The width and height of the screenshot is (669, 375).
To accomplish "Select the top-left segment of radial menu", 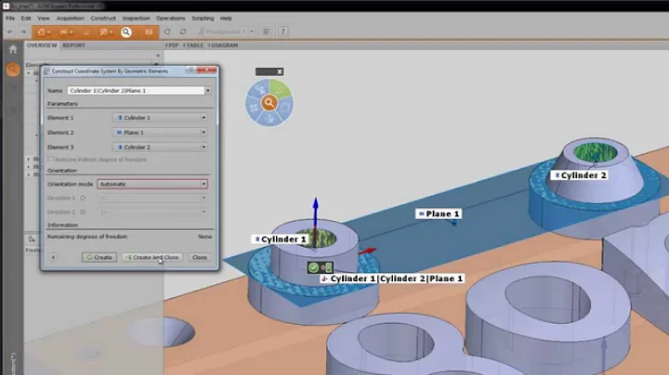I will pyautogui.click(x=259, y=90).
